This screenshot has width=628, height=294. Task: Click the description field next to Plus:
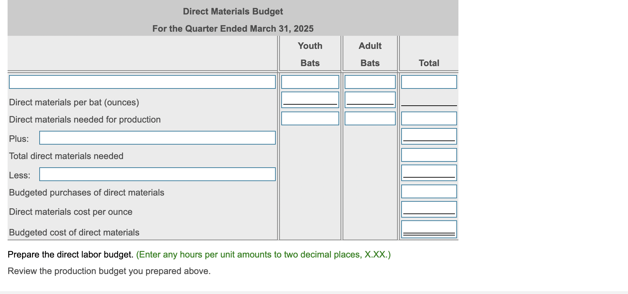pyautogui.click(x=158, y=138)
